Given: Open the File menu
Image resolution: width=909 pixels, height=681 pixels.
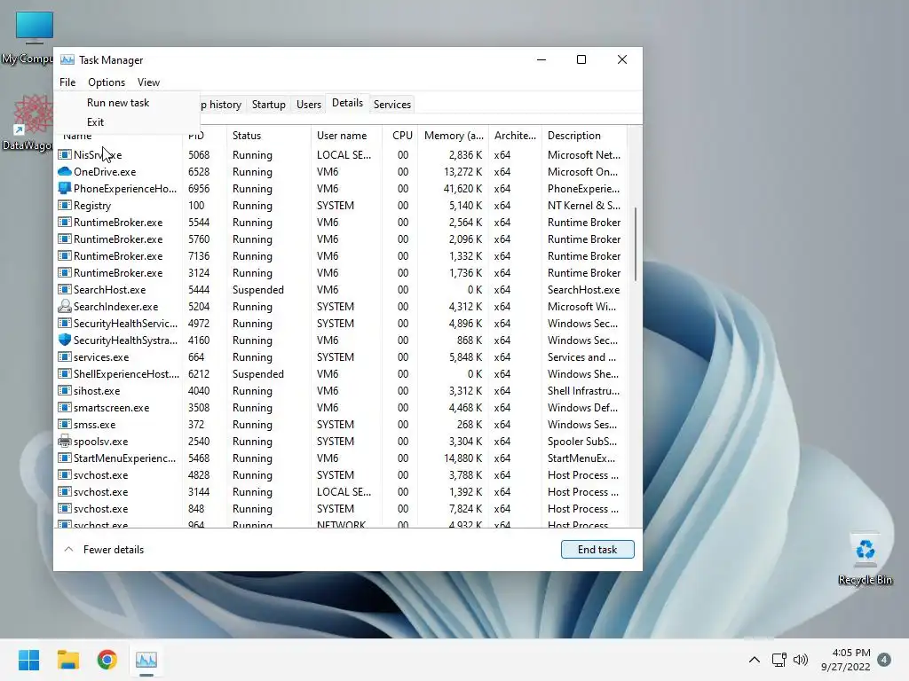Looking at the screenshot, I should pos(67,82).
